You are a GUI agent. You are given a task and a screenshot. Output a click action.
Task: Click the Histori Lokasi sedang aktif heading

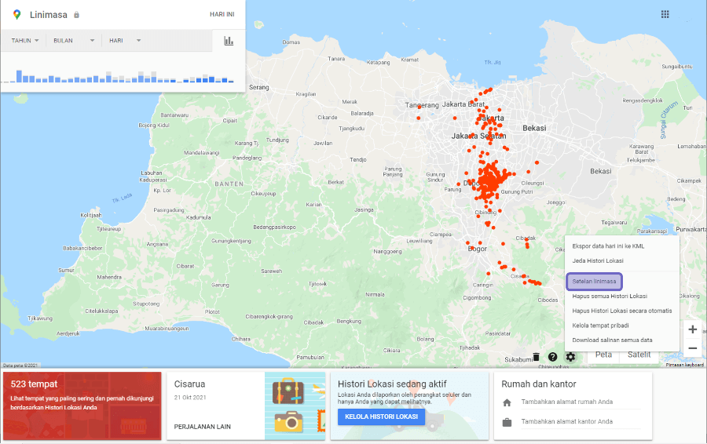392,384
